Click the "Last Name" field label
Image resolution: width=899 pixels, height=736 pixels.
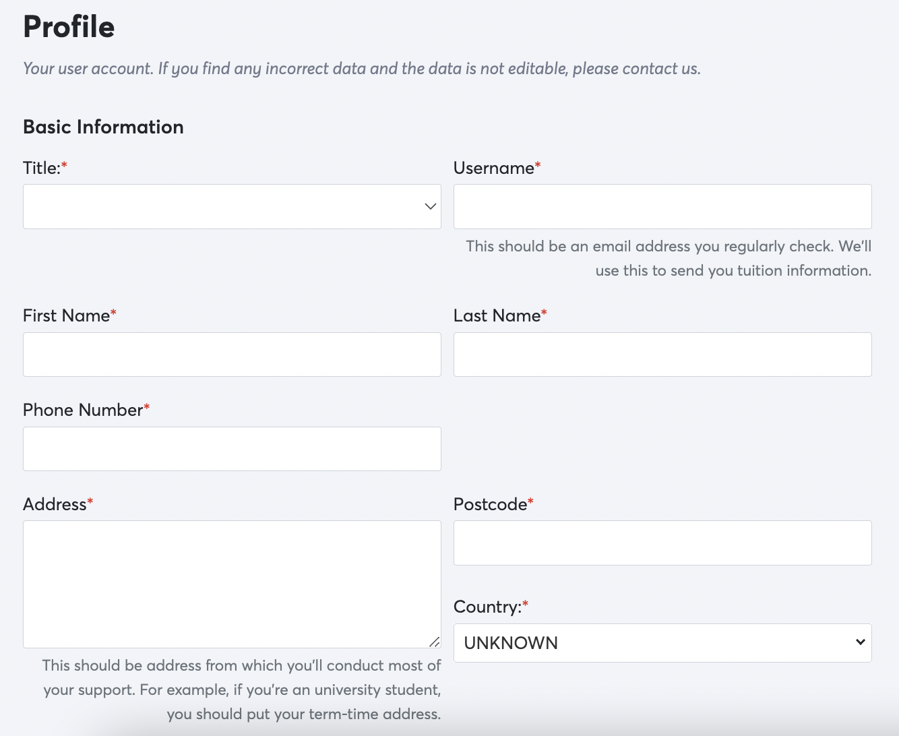pos(497,316)
